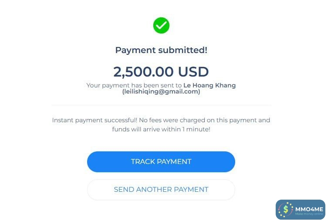Image resolution: width=331 pixels, height=224 pixels.
Task: Click "Your payment has been sent to" text
Action: (x=134, y=85)
